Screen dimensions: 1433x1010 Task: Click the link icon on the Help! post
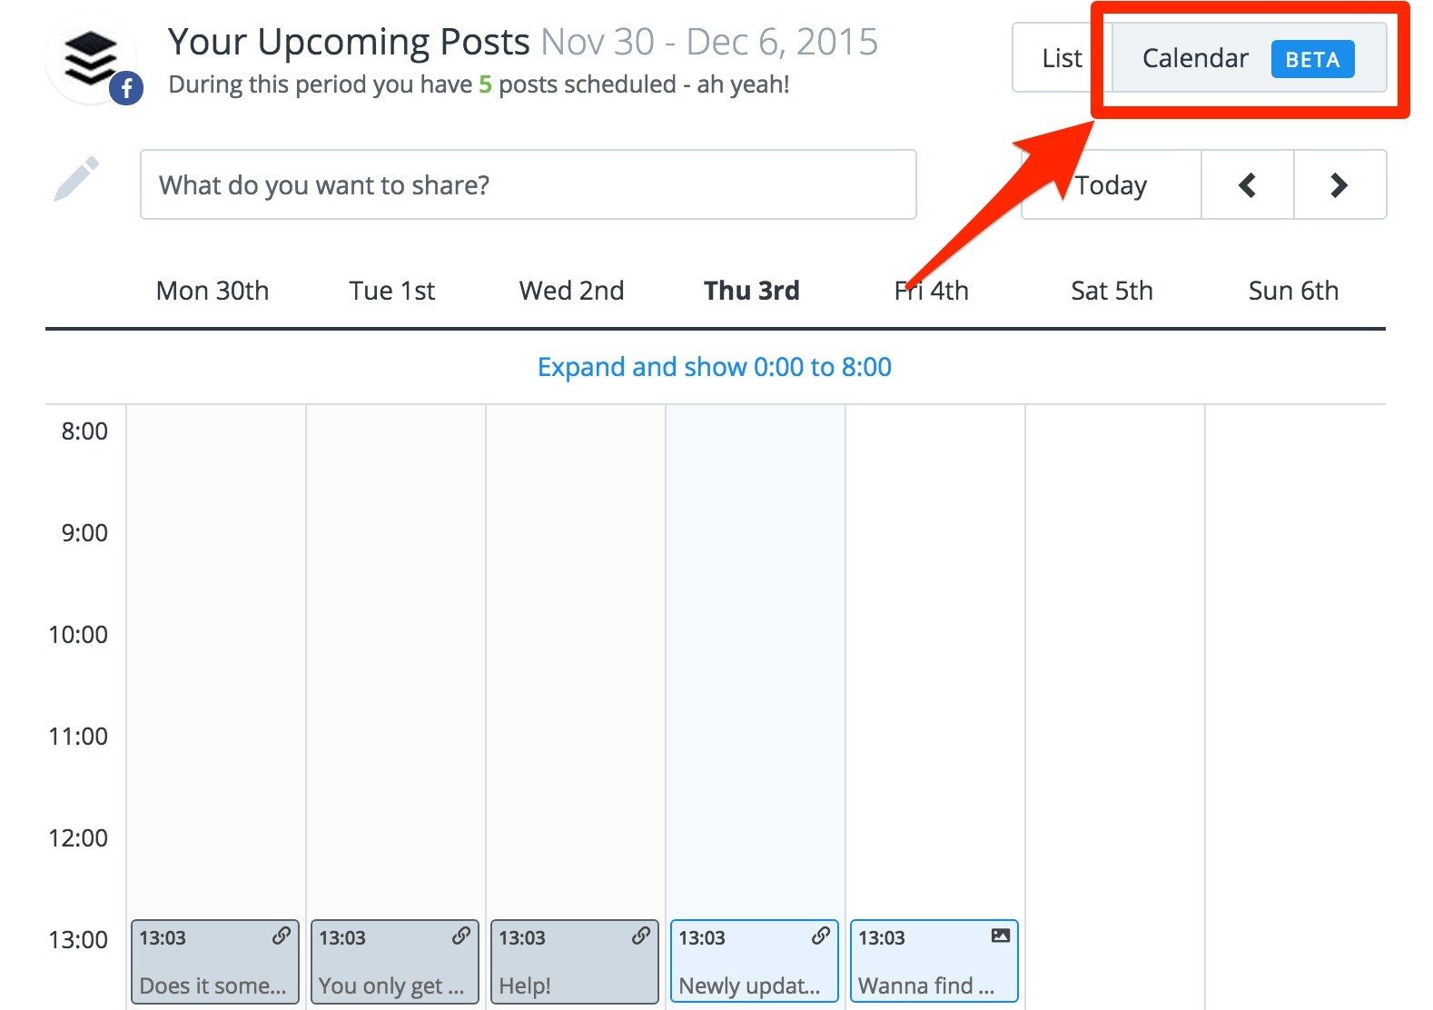641,936
